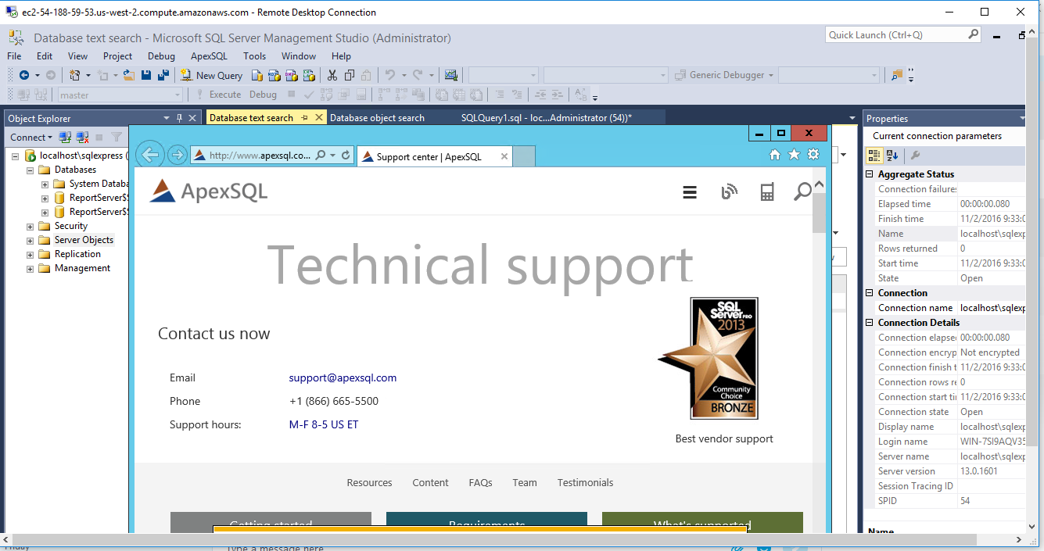Click the FAQs link on page
1044x551 pixels.
coord(480,483)
